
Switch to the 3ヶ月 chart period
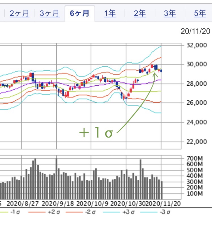click(50, 13)
